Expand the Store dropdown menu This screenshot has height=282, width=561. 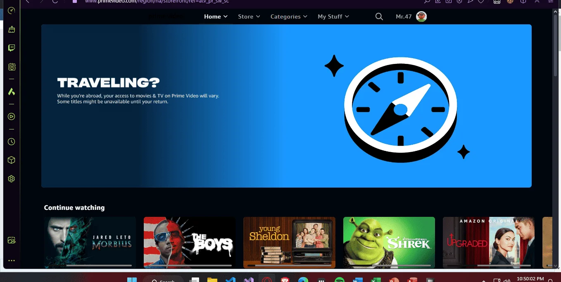(249, 16)
